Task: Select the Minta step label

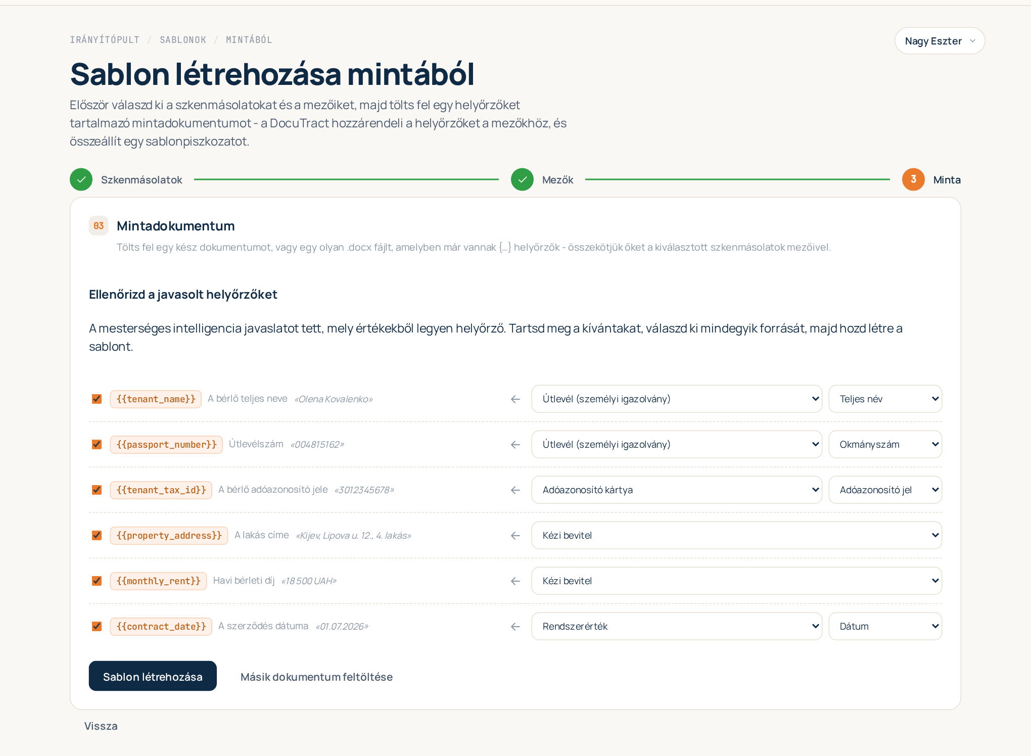Action: (x=947, y=180)
